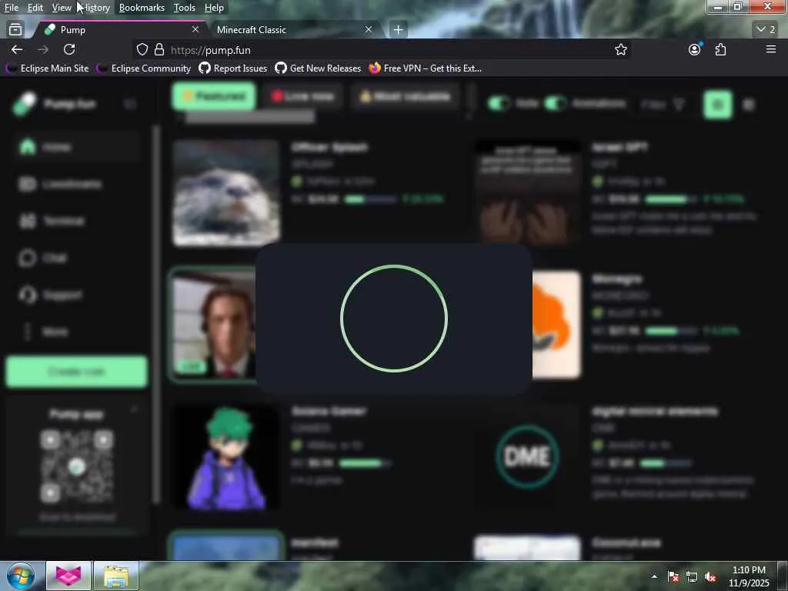Open Free VPN extension bookmark
This screenshot has width=788, height=591.
coord(425,68)
